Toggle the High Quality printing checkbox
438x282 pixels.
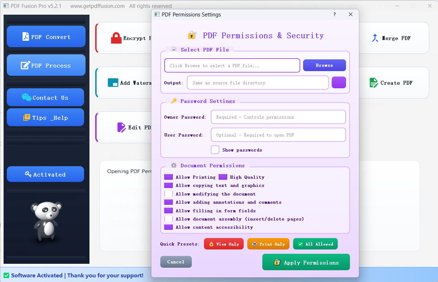tap(223, 177)
